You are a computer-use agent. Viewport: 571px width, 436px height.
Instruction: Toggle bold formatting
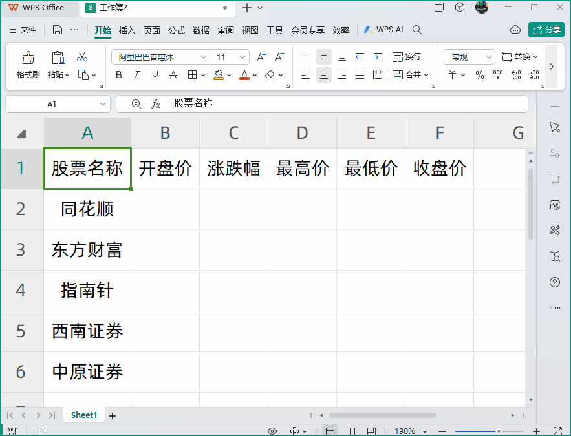coord(119,75)
